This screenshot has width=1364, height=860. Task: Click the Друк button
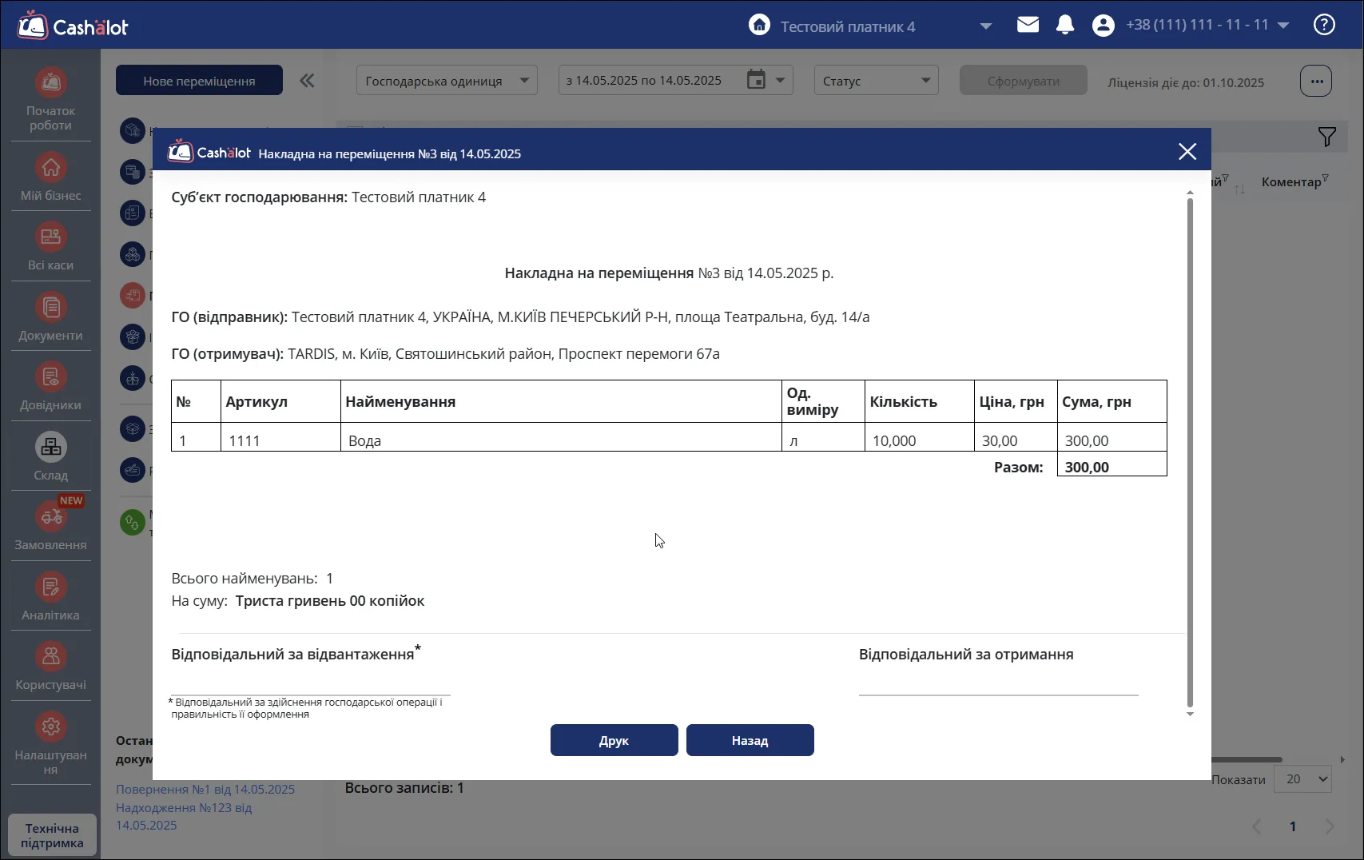click(x=614, y=740)
